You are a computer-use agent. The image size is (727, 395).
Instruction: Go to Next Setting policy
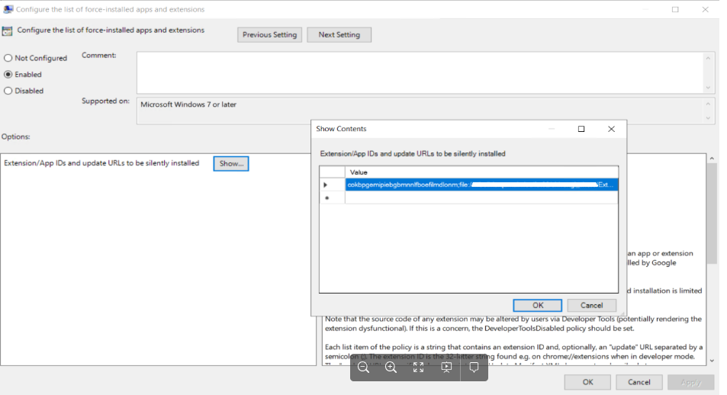coord(339,35)
